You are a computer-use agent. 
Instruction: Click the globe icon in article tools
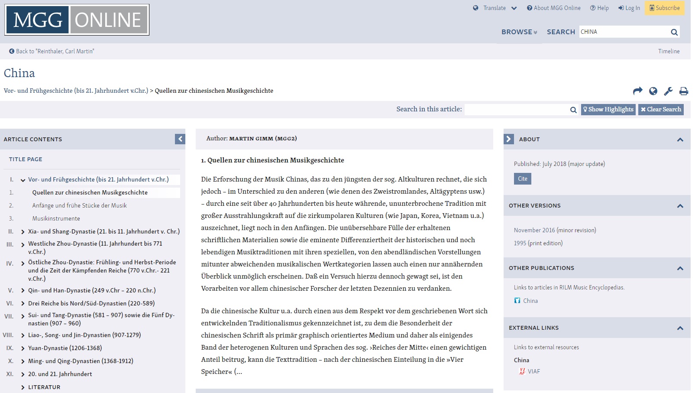653,91
